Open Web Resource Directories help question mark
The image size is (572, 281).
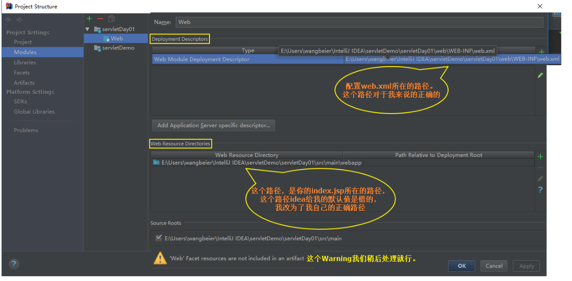coord(540,190)
